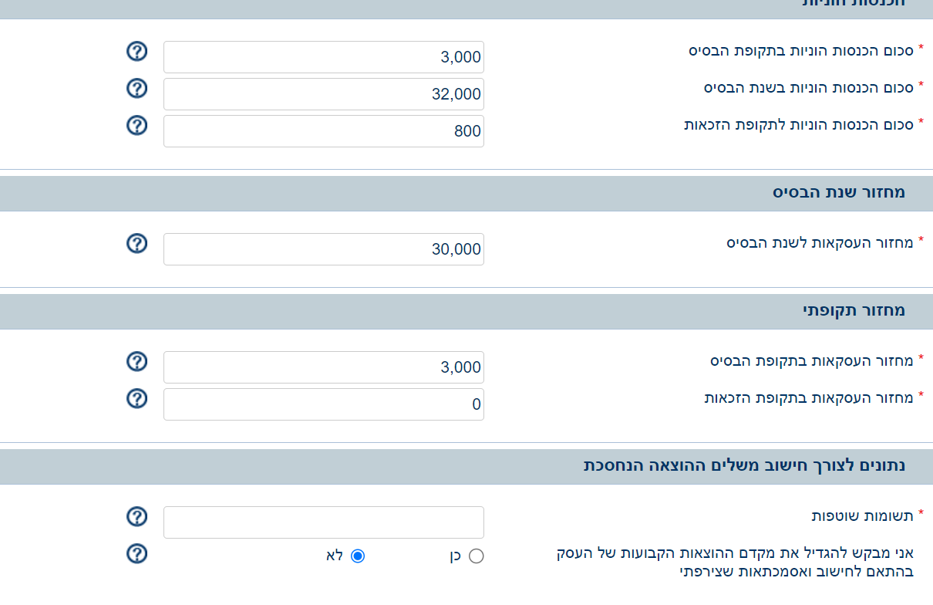Show help for סכום הכנסות הוניות לתקופת הזכאות
The width and height of the screenshot is (933, 605).
(136, 126)
